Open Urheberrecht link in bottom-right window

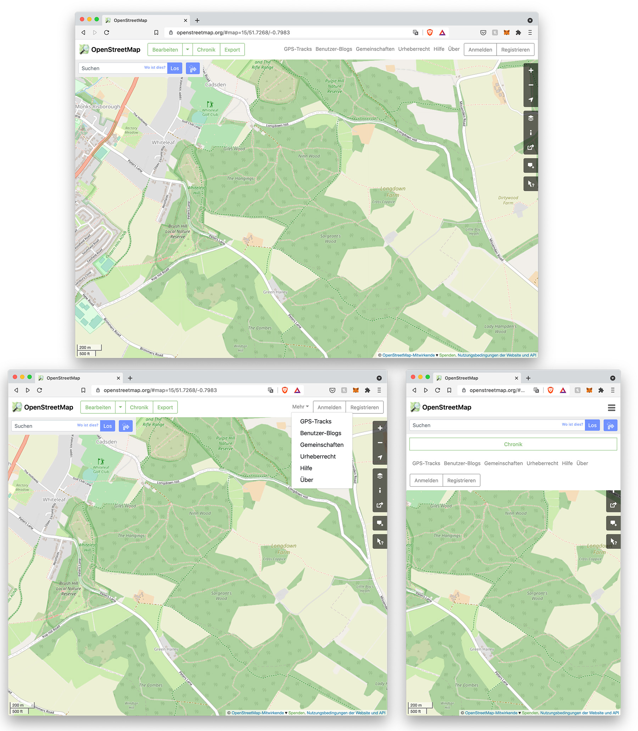[x=542, y=463]
